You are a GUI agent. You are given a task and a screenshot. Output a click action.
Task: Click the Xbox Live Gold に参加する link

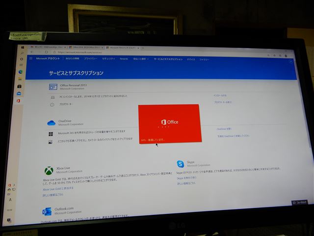58,189
